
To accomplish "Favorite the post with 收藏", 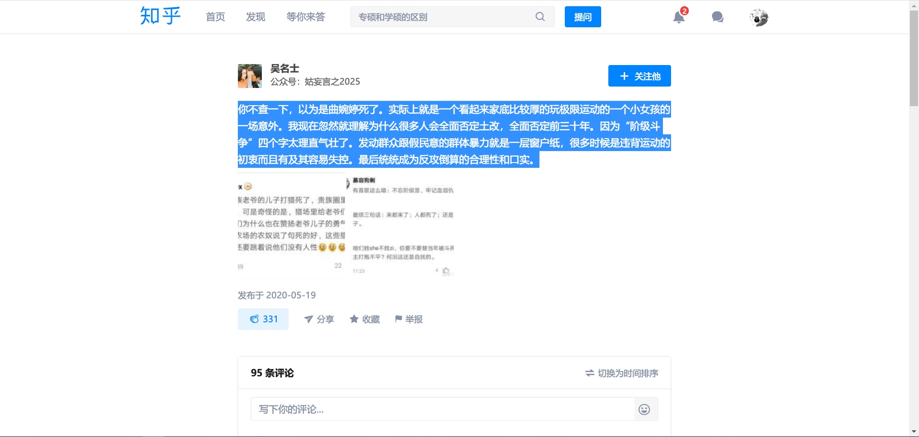I will 365,319.
